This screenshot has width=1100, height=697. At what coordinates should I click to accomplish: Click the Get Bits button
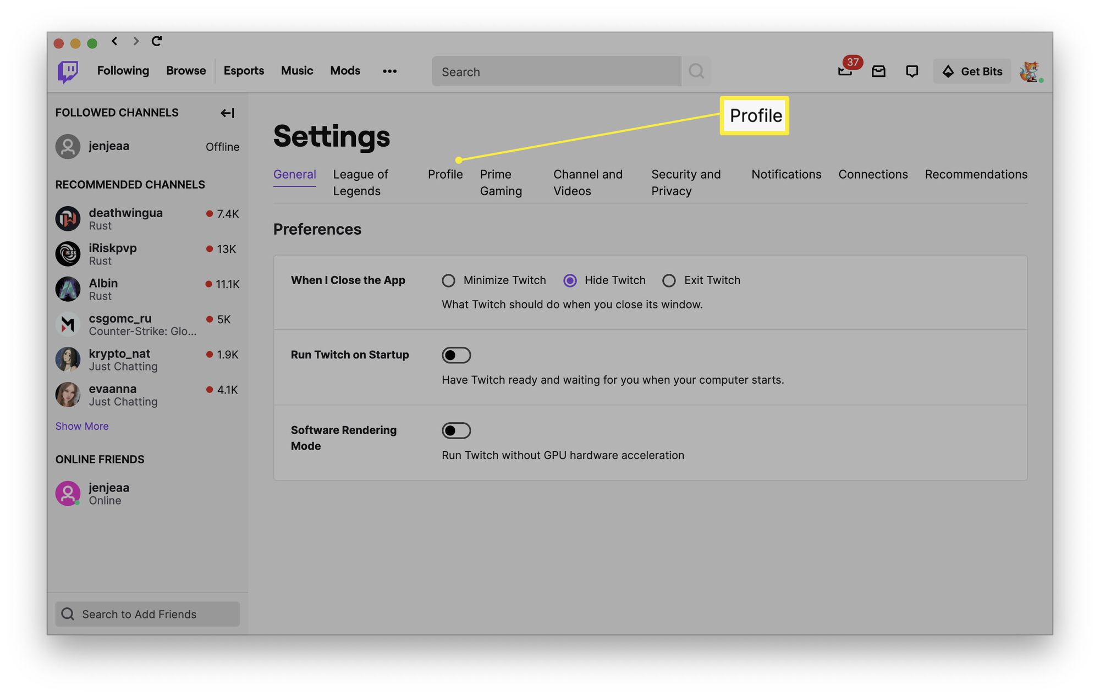coord(972,71)
